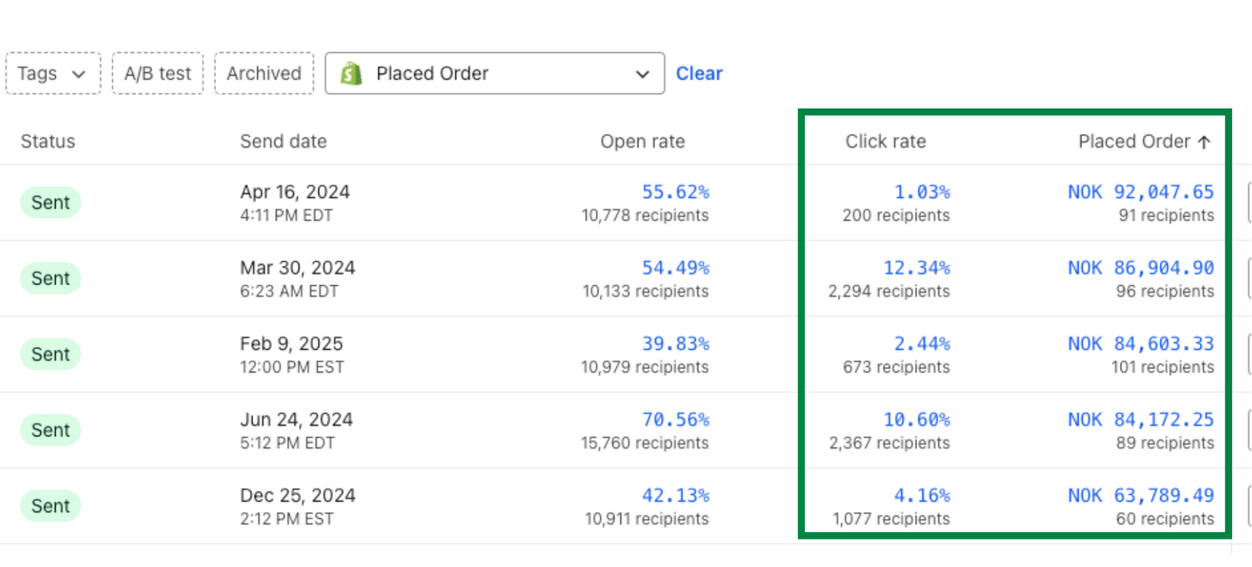The height and width of the screenshot is (567, 1252).
Task: Click the Sent badge for Dec 25, 2024
Action: (50, 506)
